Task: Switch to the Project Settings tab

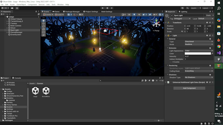Action: [91, 12]
